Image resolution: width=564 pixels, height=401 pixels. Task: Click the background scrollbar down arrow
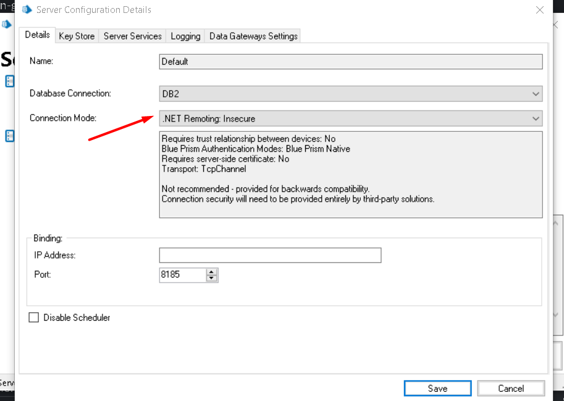tap(557, 315)
